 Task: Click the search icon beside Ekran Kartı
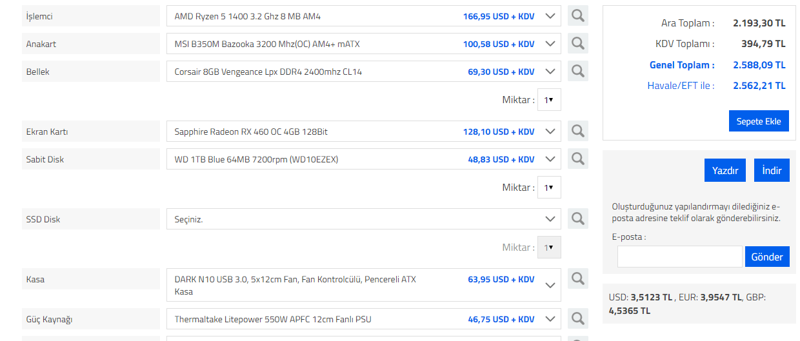click(578, 132)
